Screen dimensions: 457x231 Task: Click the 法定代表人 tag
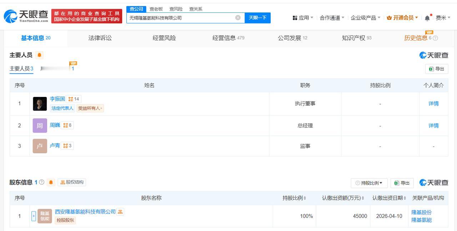62,108
